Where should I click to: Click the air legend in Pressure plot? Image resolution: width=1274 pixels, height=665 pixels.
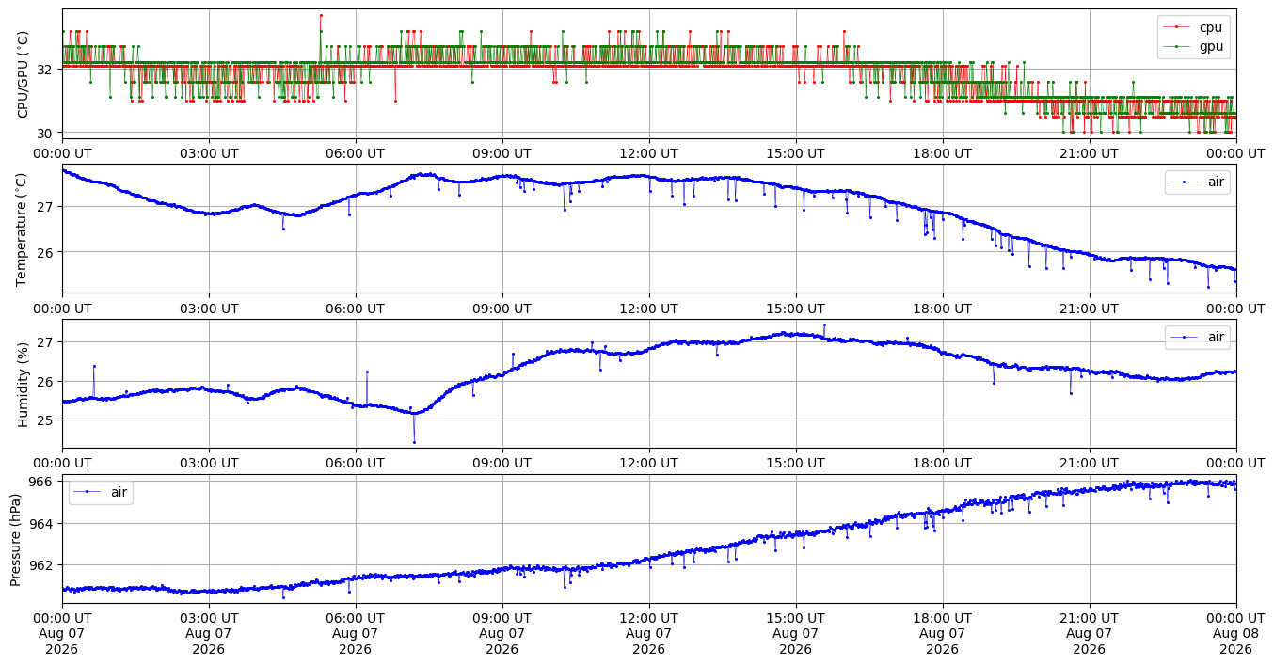tap(101, 492)
